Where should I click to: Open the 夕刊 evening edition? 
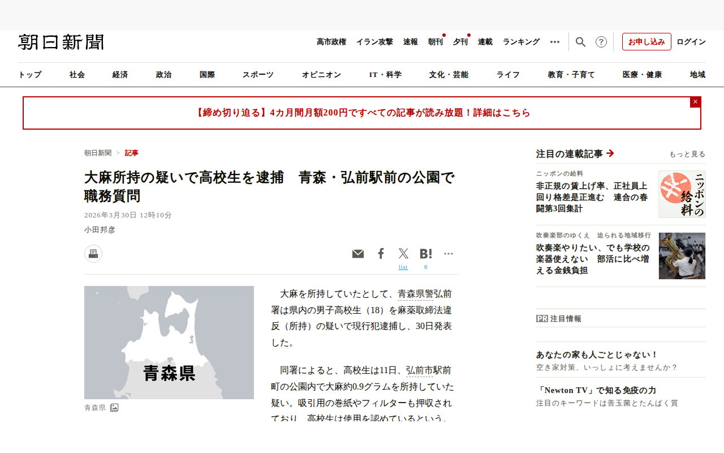click(460, 42)
